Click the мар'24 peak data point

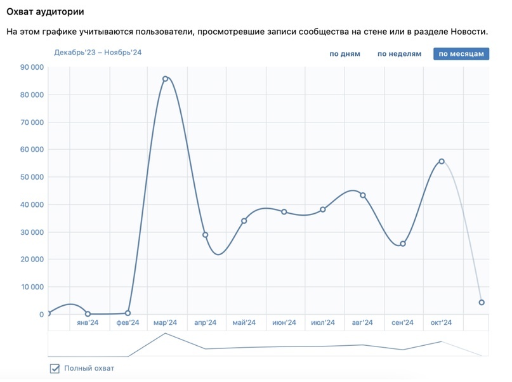click(x=165, y=79)
